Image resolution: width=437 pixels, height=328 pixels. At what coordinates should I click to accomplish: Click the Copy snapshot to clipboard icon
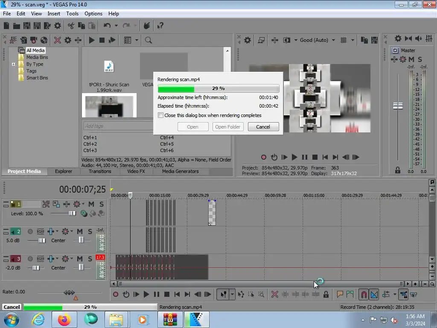click(x=364, y=40)
